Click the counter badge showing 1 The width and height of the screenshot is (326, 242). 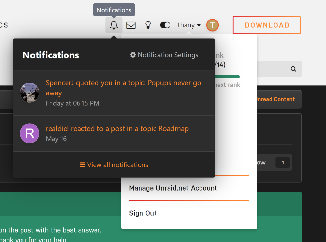[x=283, y=163]
